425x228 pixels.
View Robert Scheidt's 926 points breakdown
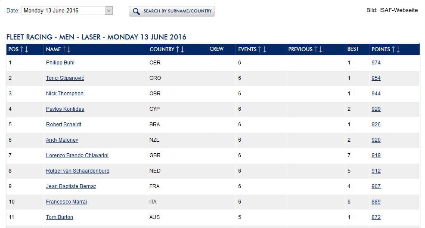376,125
